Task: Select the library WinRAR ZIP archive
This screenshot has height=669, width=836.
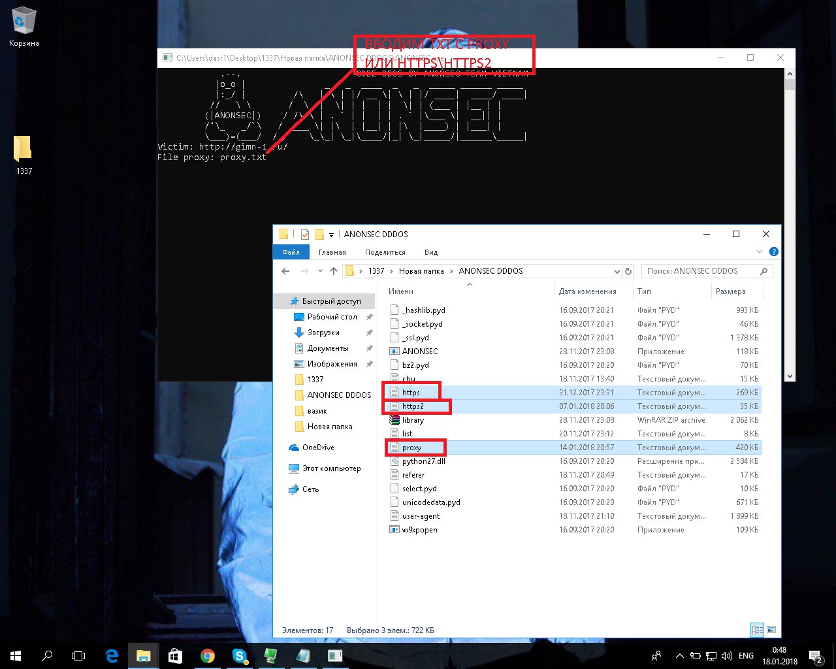Action: [x=413, y=420]
